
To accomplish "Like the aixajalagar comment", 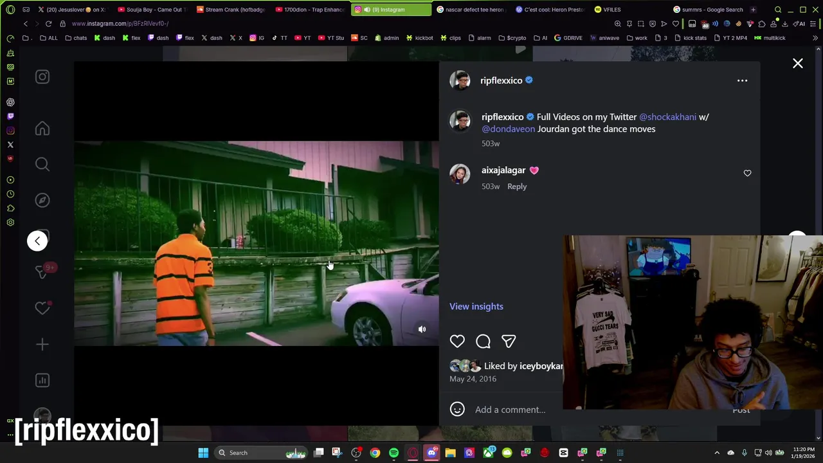I will click(747, 173).
